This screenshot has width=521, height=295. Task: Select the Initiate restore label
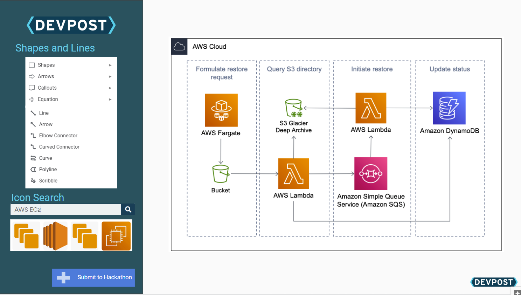pos(372,69)
